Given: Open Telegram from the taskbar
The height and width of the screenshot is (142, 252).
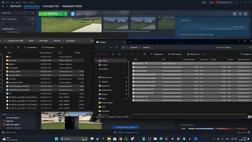Looking at the screenshot, I should [184, 139].
